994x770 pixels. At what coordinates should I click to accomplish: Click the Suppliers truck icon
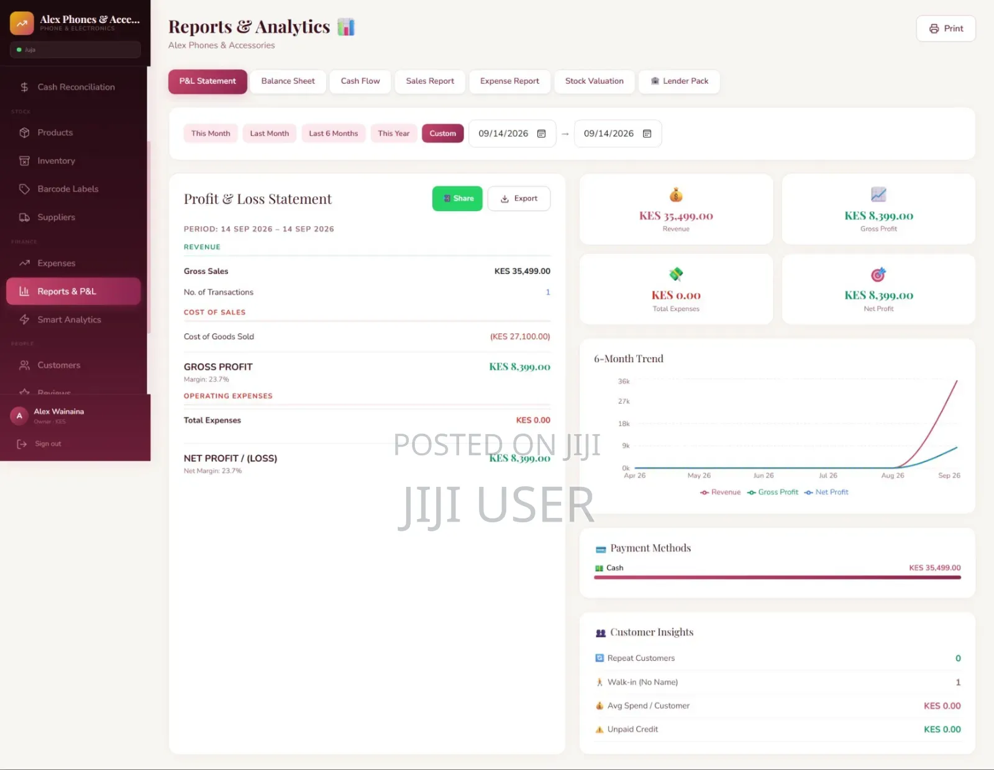pos(24,217)
